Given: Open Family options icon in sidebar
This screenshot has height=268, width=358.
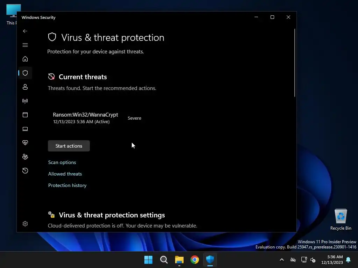Looking at the screenshot, I should [25, 157].
